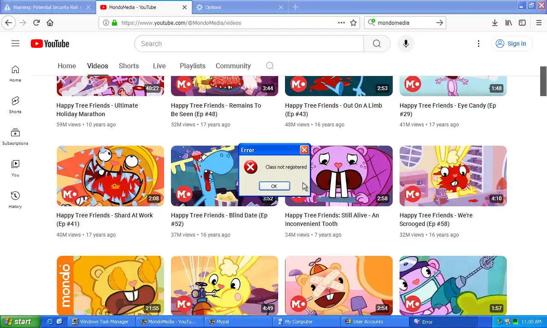Image resolution: width=547 pixels, height=328 pixels.
Task: Open the 4:49 yellow rabbit video thumbnail
Action: pos(224,286)
